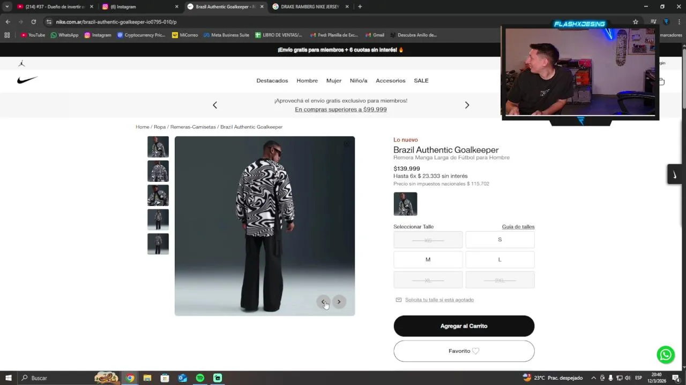
Task: Reload the page
Action: coord(33,22)
